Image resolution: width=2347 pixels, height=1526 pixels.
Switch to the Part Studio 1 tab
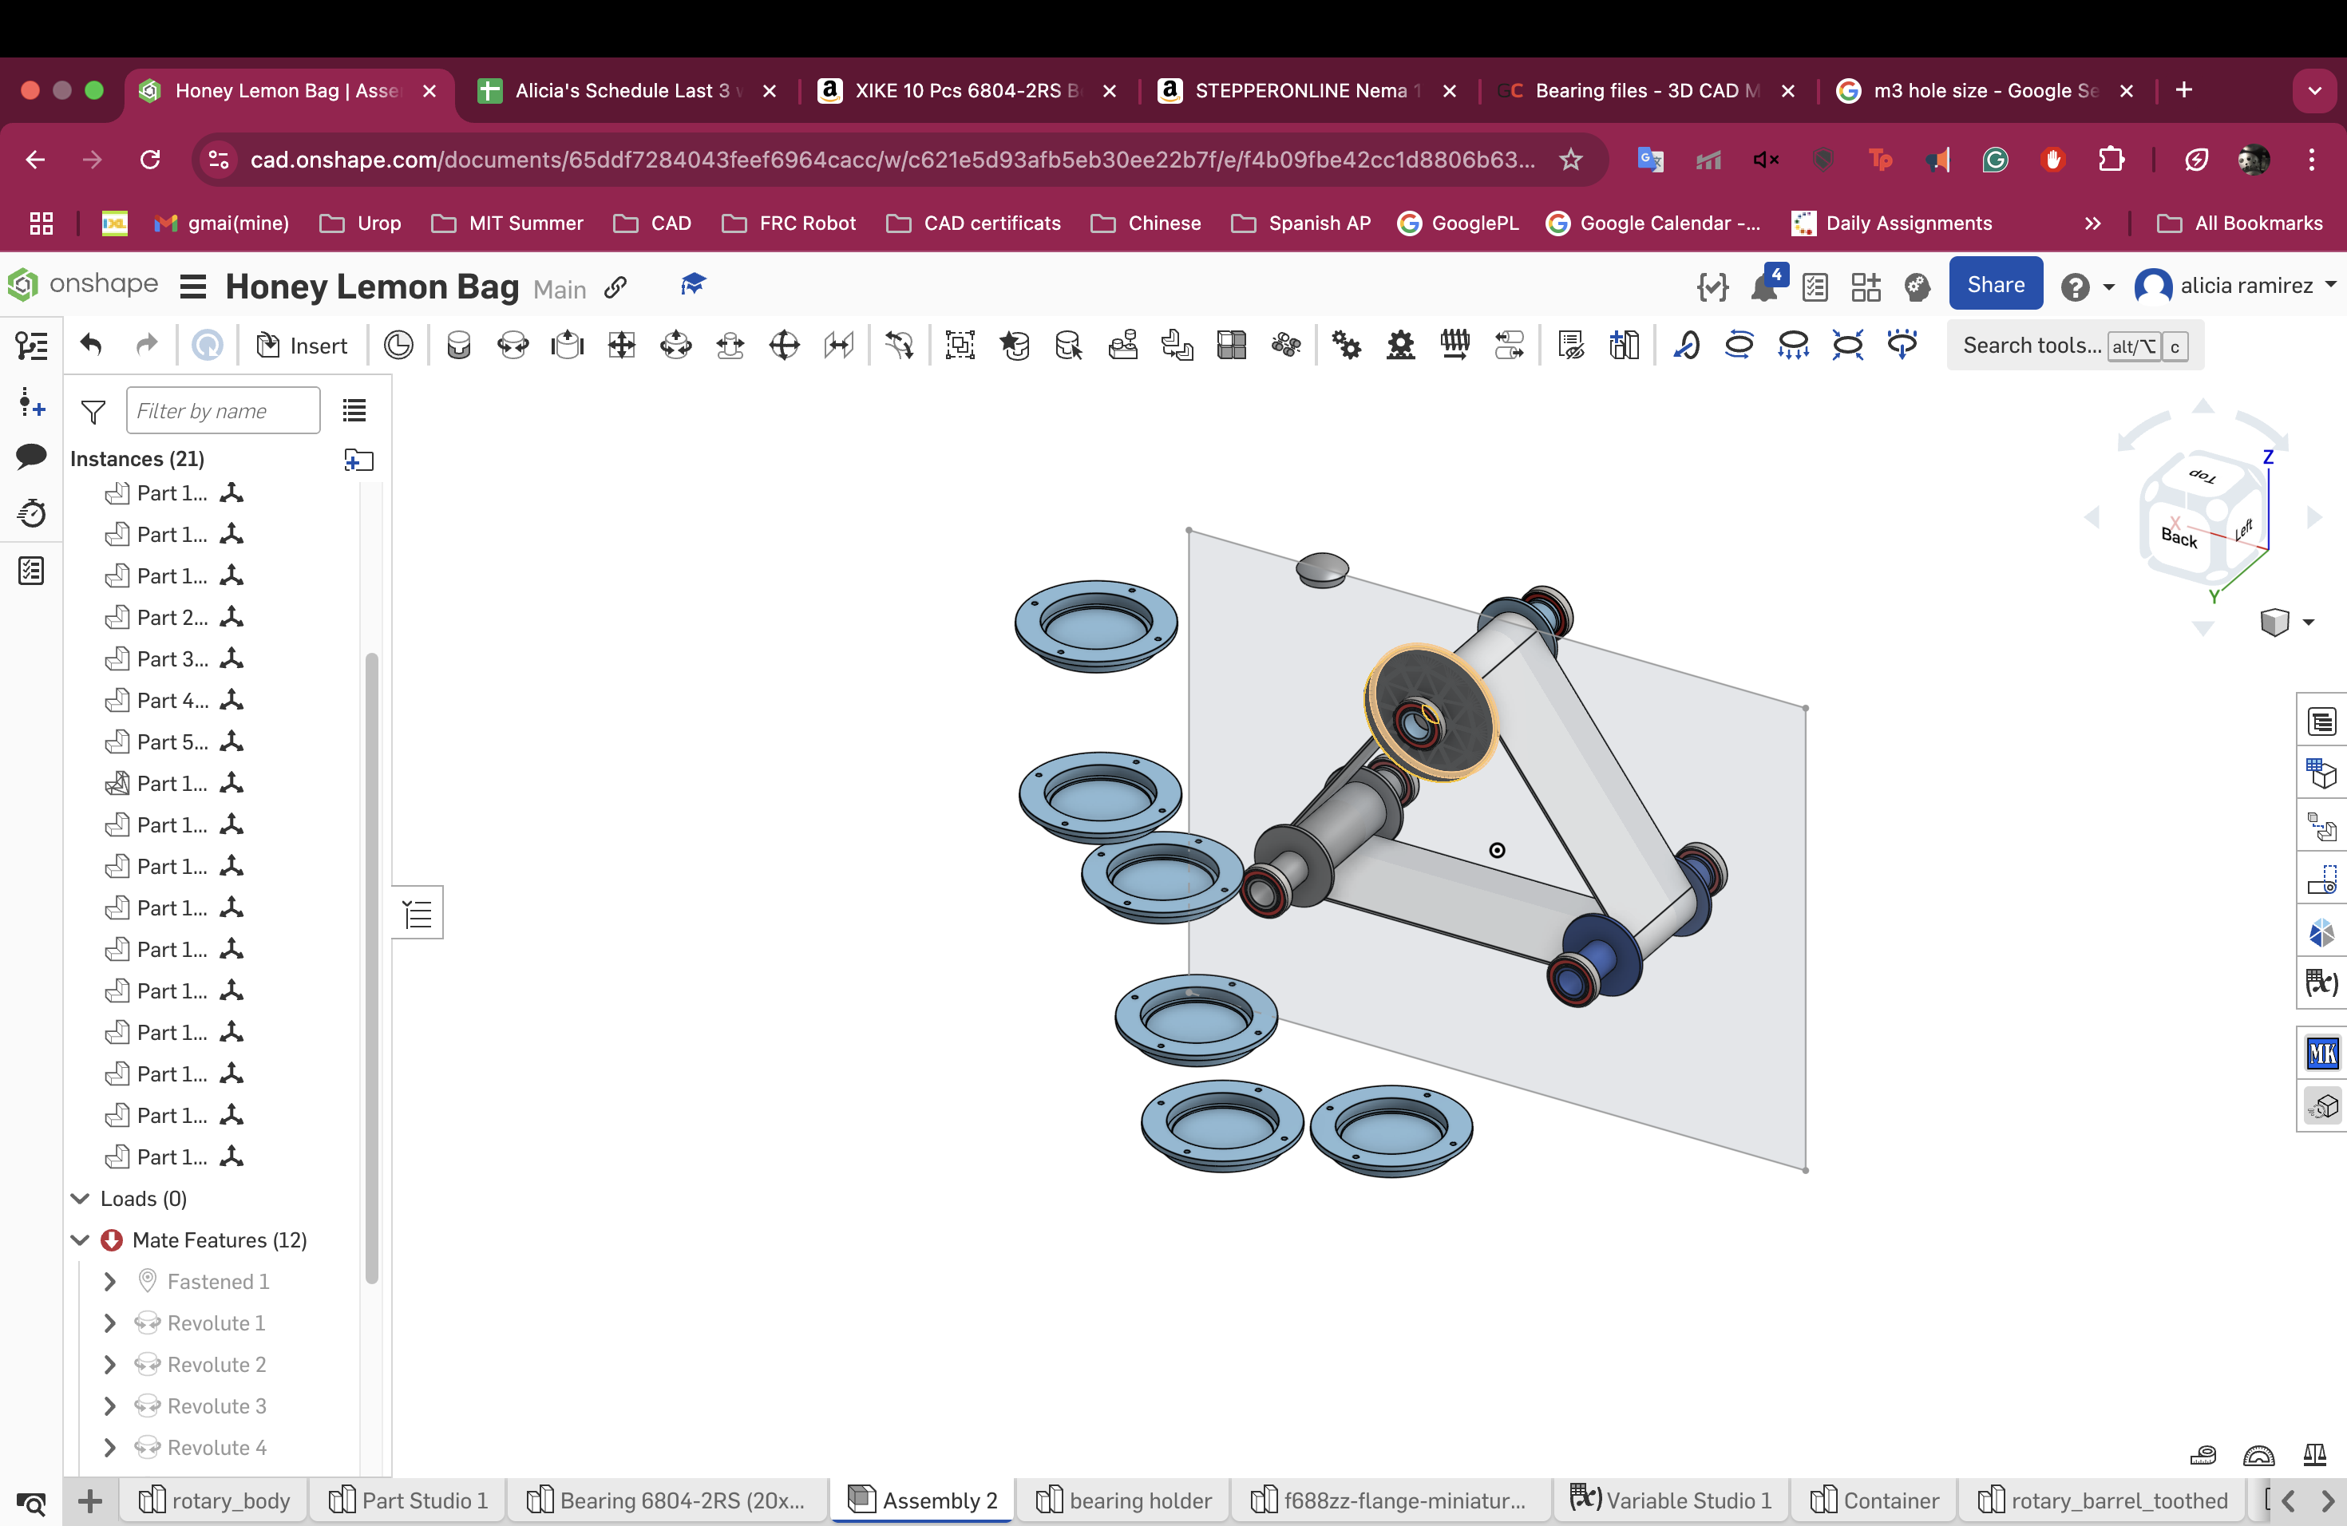408,1500
